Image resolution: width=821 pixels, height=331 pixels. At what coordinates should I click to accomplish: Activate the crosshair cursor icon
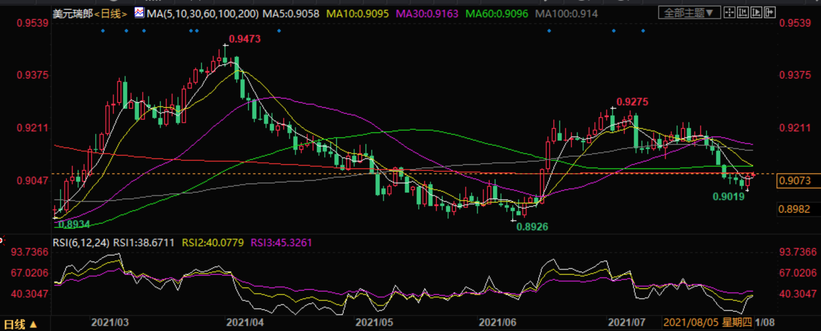coord(729,12)
